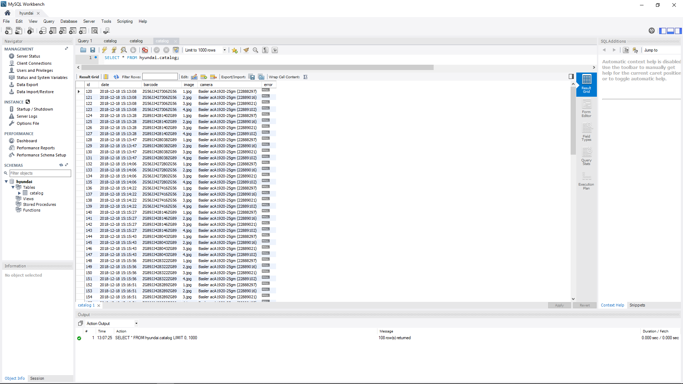Viewport: 683px width, 384px height.
Task: Add favorite snippet with the star icon
Action: [x=234, y=50]
